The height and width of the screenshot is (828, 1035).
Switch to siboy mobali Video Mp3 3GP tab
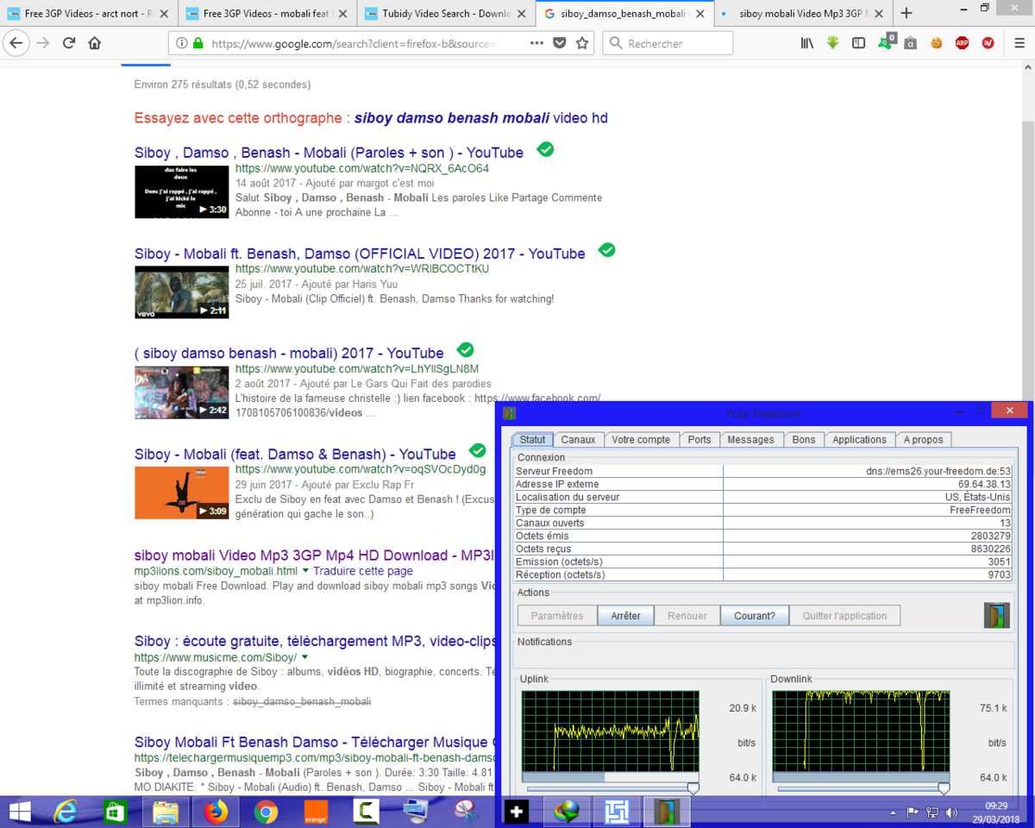tap(803, 14)
